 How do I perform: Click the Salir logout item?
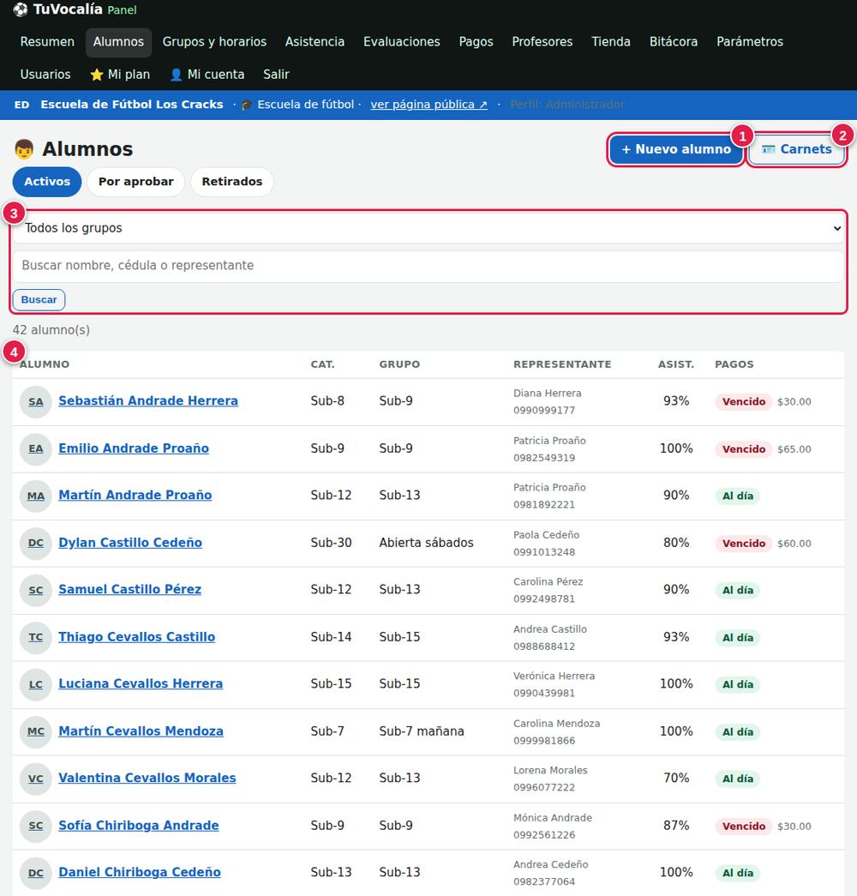(276, 75)
